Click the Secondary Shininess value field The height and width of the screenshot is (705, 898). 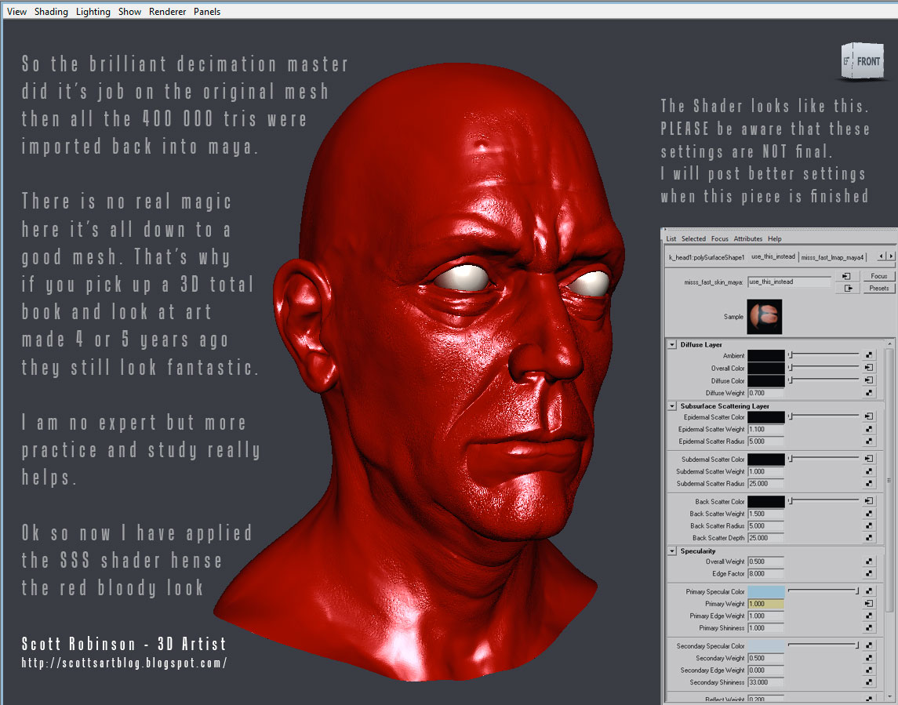coord(765,682)
